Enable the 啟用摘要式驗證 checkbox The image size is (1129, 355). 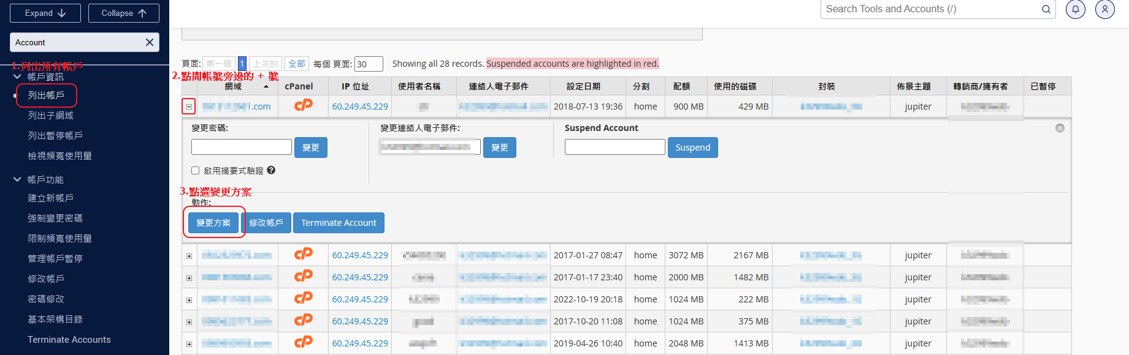(x=196, y=171)
